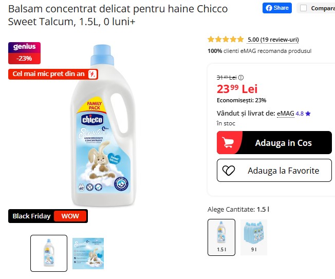The height and width of the screenshot is (279, 335).
Task: Select the 1.5 l quantity option
Action: pyautogui.click(x=221, y=237)
